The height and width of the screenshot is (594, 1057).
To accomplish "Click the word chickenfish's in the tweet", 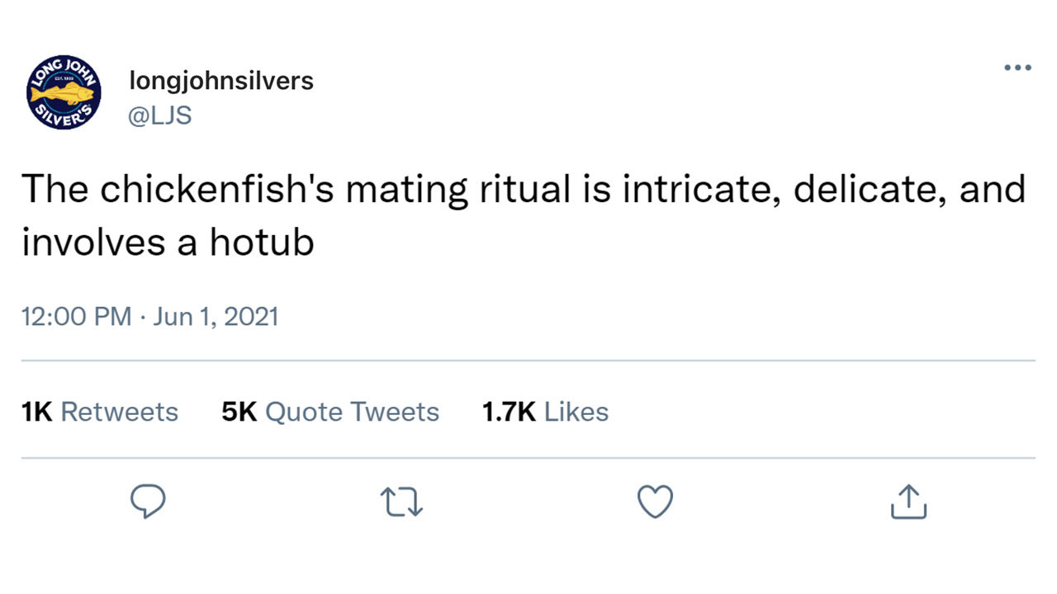I will coord(217,191).
